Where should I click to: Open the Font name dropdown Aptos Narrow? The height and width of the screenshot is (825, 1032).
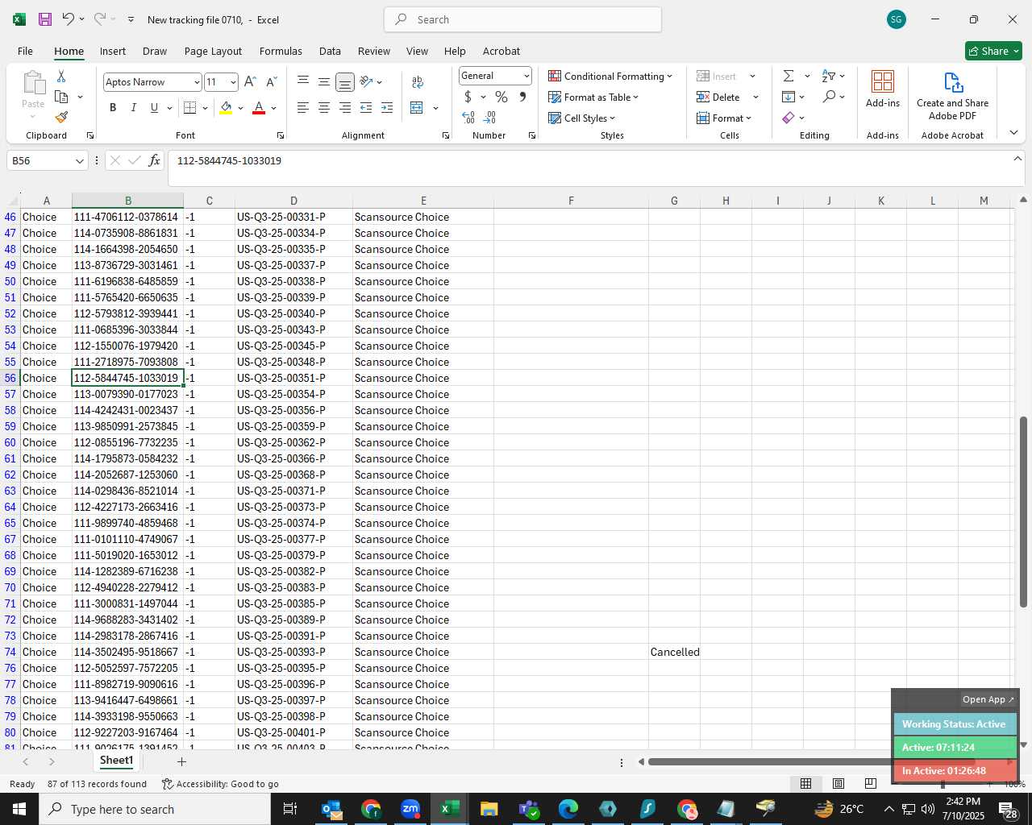click(196, 82)
